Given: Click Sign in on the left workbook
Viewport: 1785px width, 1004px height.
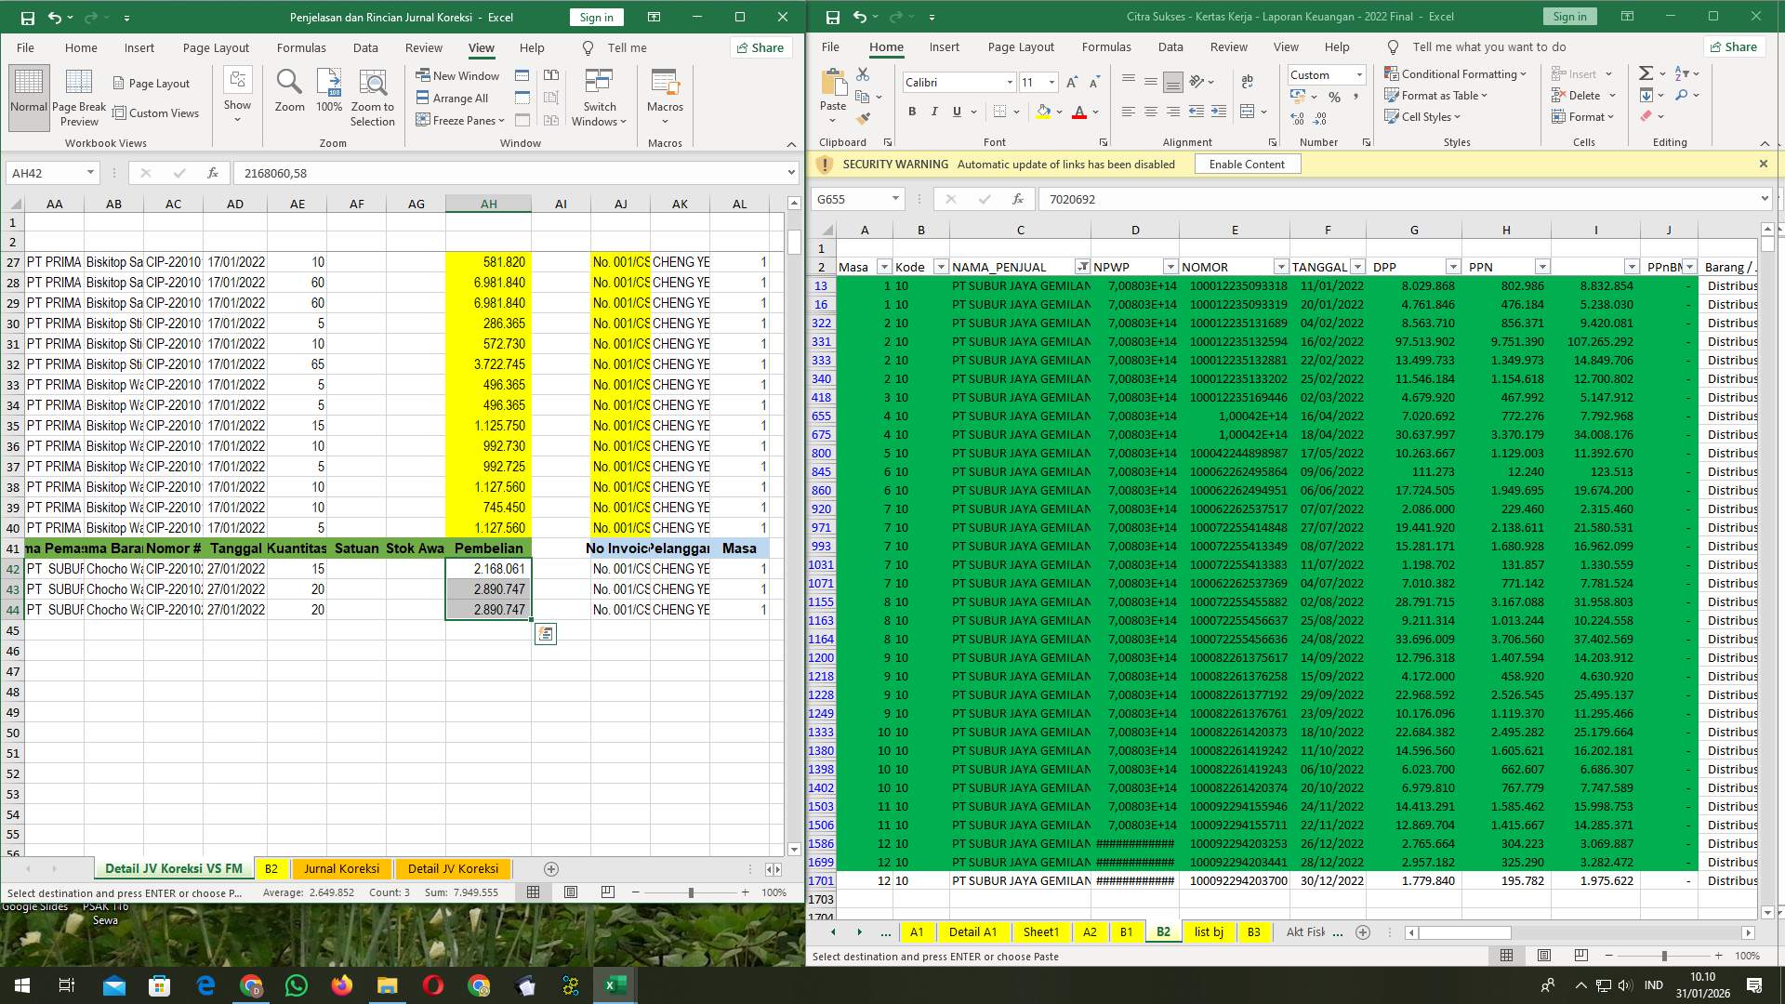Looking at the screenshot, I should coord(595,17).
